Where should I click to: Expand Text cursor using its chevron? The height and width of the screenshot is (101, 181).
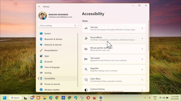click(x=142, y=59)
